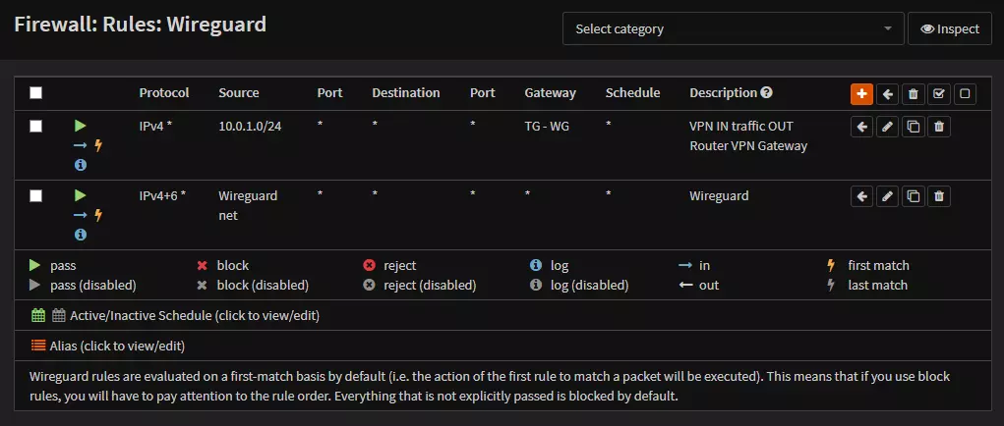Click the Destination column header
This screenshot has width=1004, height=426.
(406, 92)
